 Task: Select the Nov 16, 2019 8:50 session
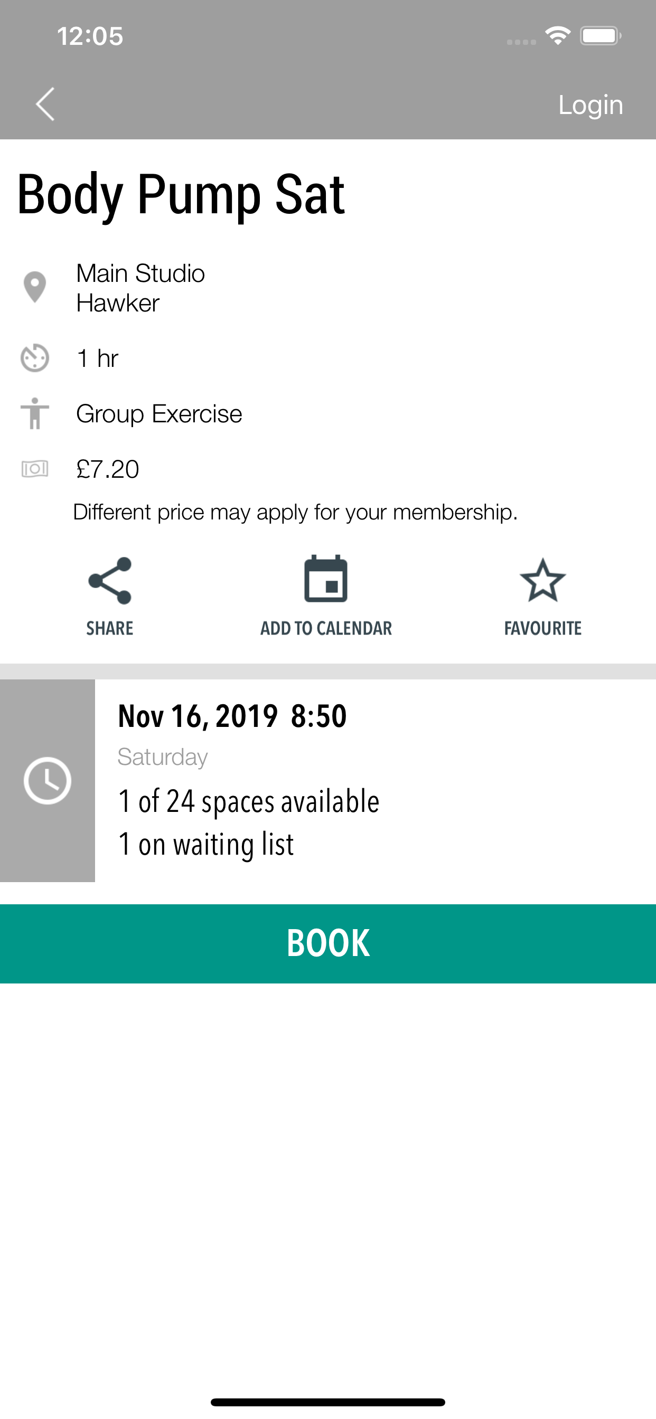coord(232,716)
